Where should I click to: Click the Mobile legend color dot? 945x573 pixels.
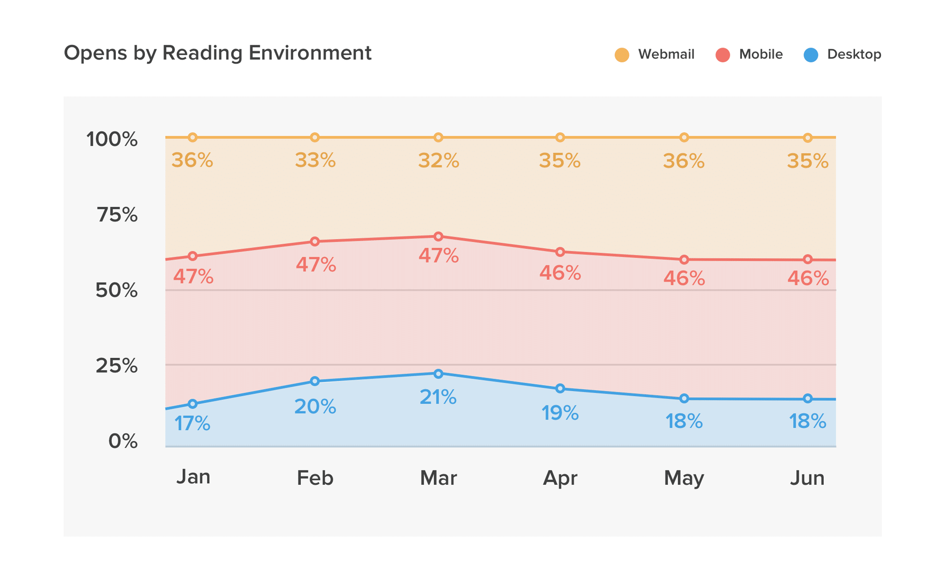(723, 55)
